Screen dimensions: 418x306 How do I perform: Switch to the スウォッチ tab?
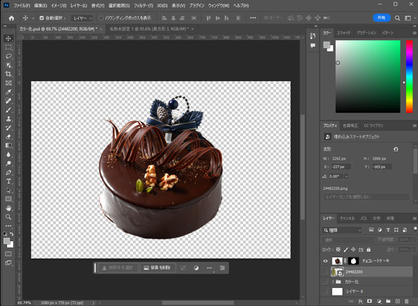343,33
